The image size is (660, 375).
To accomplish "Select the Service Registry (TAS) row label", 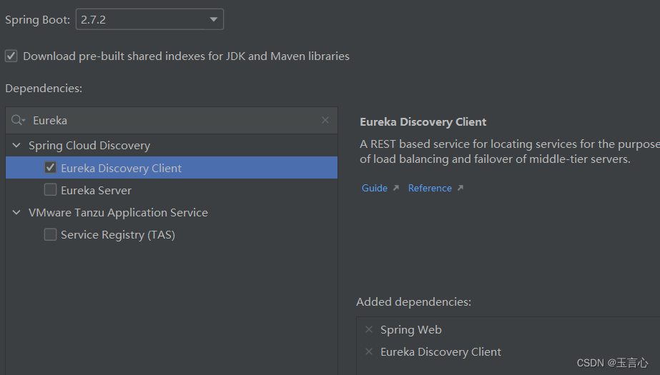I will pos(118,235).
